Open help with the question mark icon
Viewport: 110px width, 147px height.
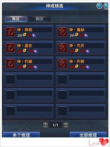point(99,6)
